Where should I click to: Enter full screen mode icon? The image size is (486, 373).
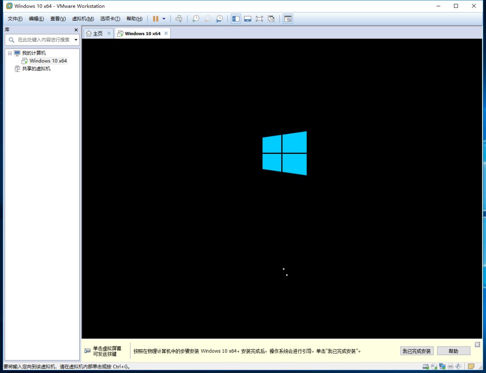click(259, 19)
